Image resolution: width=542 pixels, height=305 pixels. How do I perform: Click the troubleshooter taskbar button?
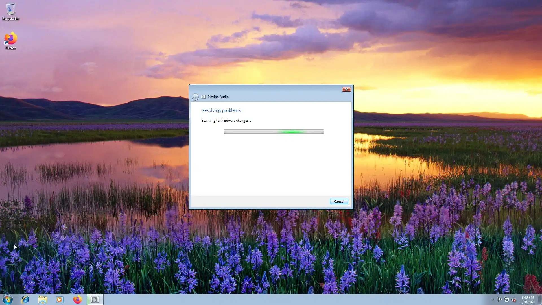(x=95, y=299)
